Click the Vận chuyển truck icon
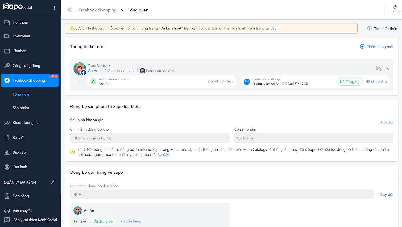Image resolution: width=402 pixels, height=227 pixels. (x=7, y=211)
